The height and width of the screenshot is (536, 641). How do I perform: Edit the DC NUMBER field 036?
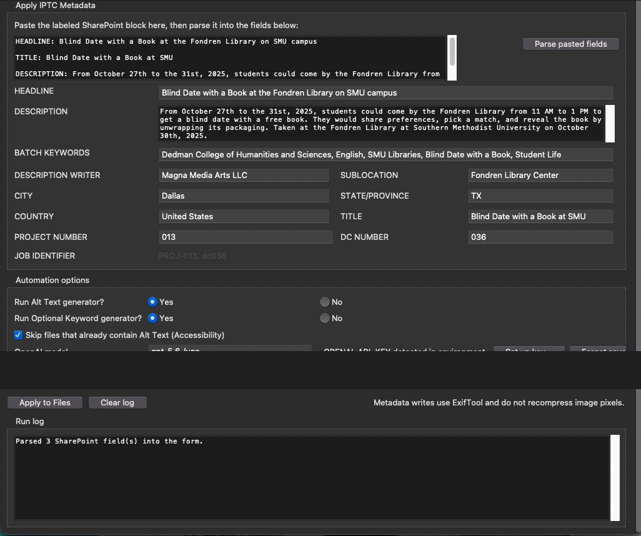pyautogui.click(x=540, y=237)
